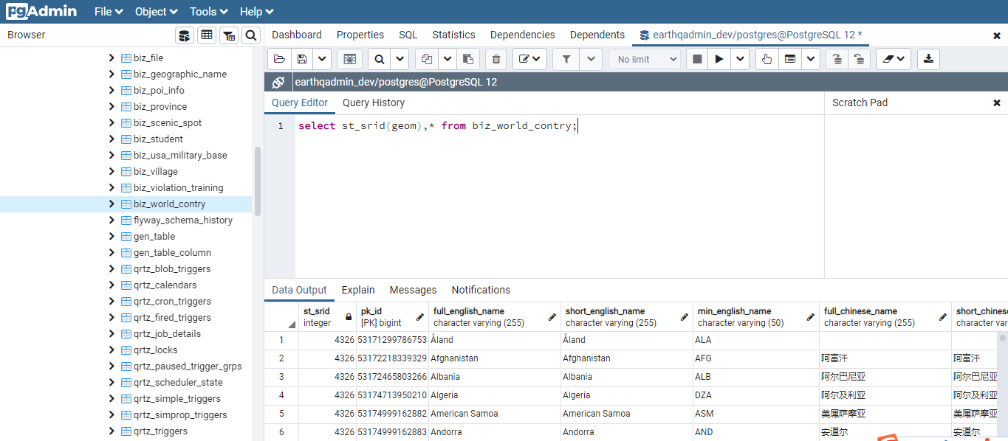The width and height of the screenshot is (1008, 441).
Task: Click the connection status icon beside earthqadmin_dev
Action: (x=278, y=82)
